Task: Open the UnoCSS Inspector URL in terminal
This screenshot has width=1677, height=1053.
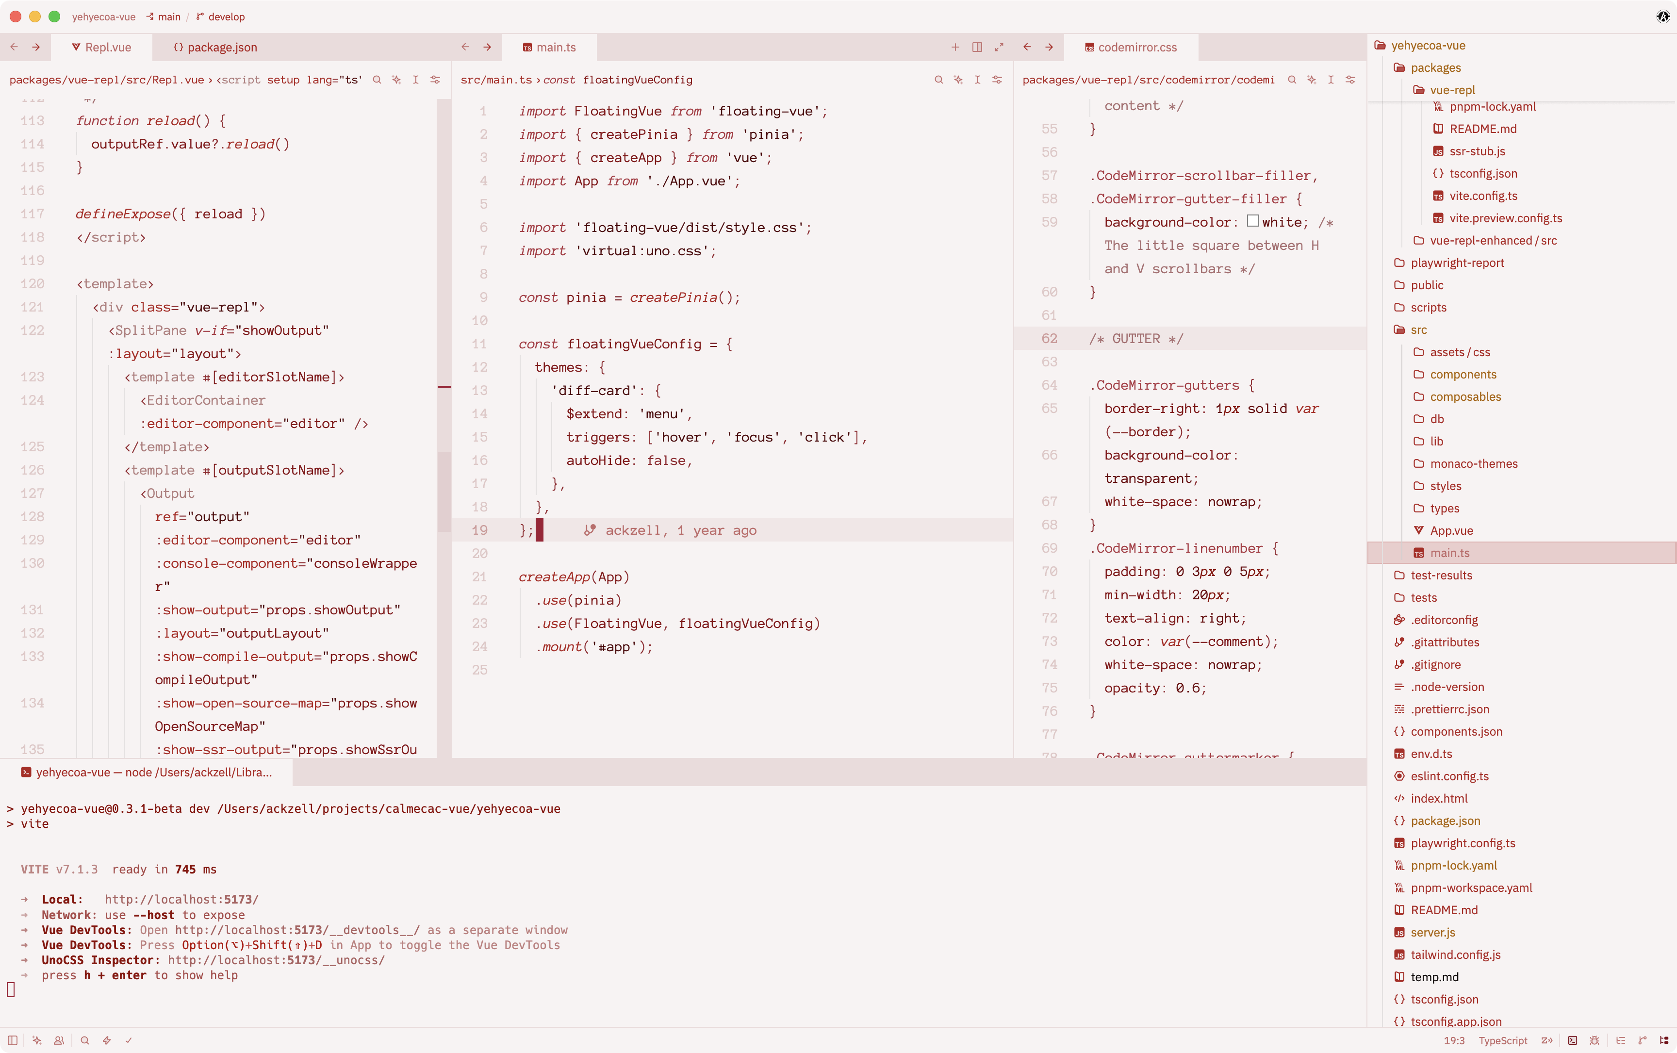Action: click(x=276, y=960)
